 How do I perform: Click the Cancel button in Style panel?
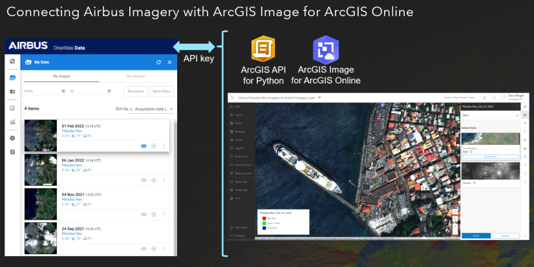[505, 236]
